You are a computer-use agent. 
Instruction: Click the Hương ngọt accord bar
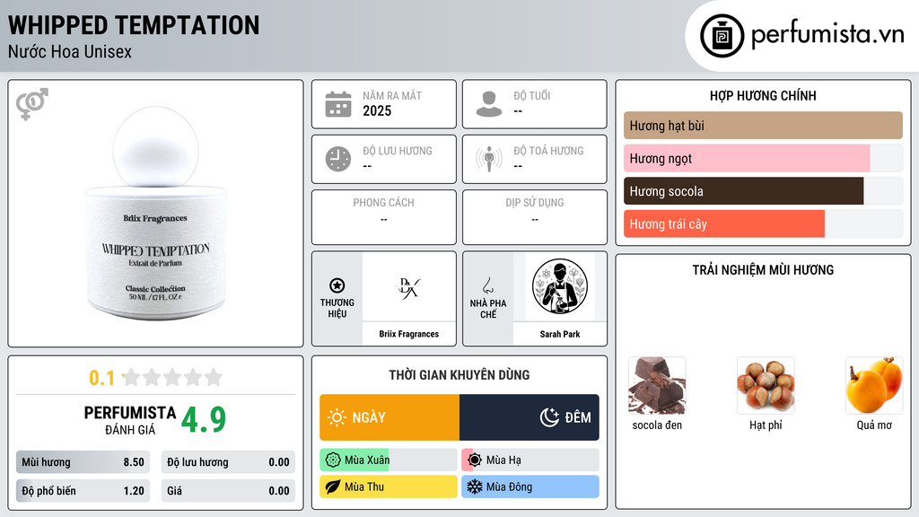pyautogui.click(x=763, y=158)
